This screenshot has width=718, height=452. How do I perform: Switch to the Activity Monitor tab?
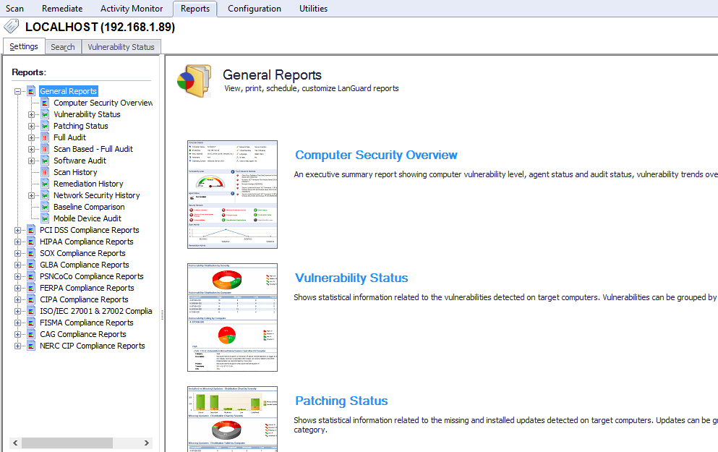click(x=132, y=9)
